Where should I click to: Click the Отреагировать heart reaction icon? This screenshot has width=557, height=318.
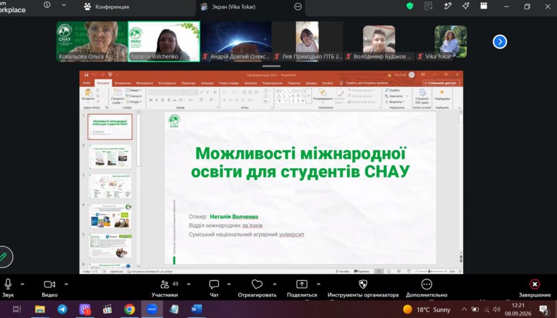point(257,284)
